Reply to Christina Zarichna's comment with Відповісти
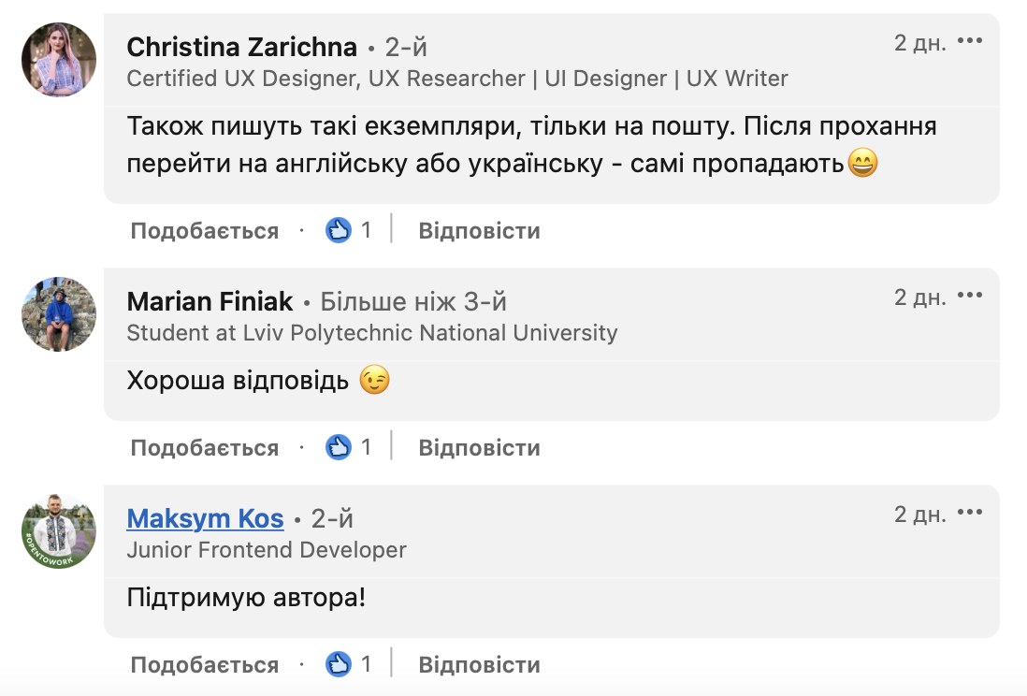The image size is (1027, 696). 480,231
